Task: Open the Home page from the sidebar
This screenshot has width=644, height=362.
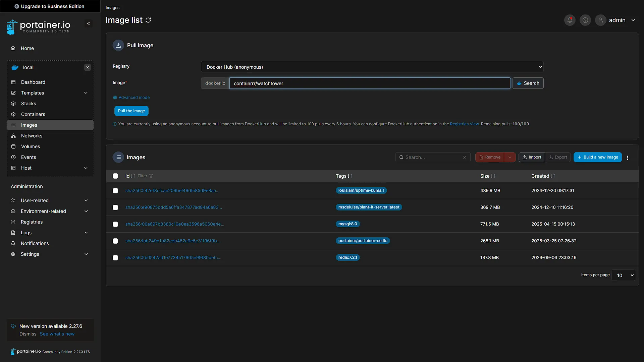Action: pos(27,48)
